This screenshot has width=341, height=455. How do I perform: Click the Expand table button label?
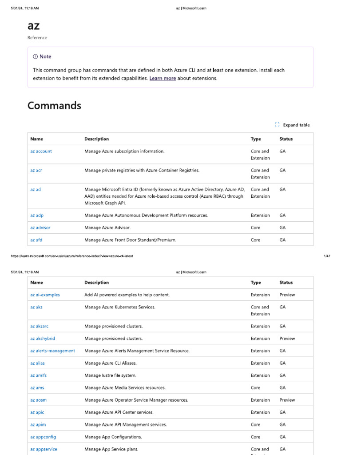(296, 125)
